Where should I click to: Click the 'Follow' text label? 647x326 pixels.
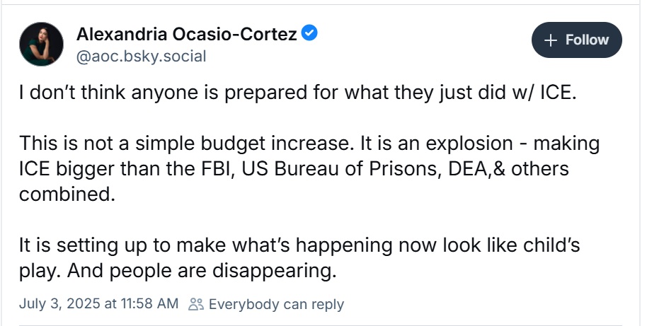click(587, 40)
